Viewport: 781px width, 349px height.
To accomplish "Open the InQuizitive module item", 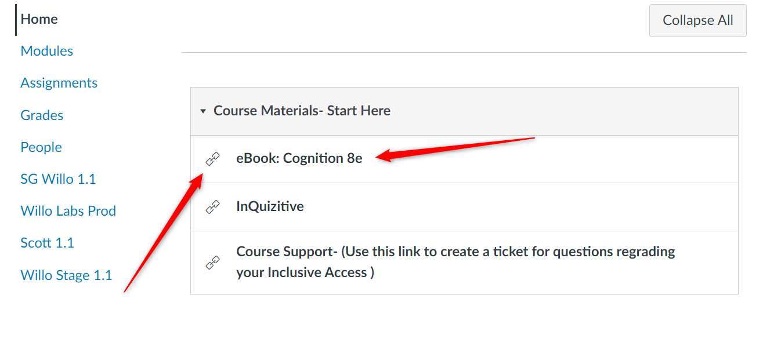I will [270, 206].
